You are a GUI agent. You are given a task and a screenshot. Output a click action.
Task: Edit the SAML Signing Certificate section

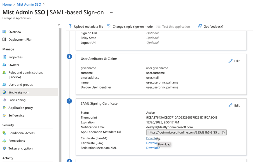tap(234, 105)
